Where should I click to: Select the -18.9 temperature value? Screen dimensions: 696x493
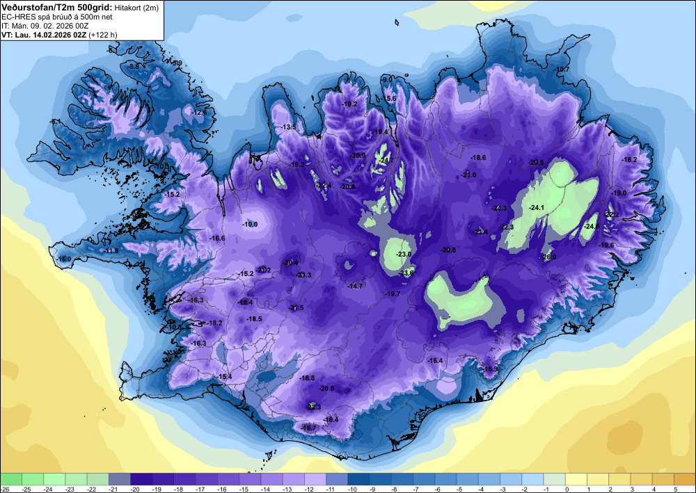[491, 369]
